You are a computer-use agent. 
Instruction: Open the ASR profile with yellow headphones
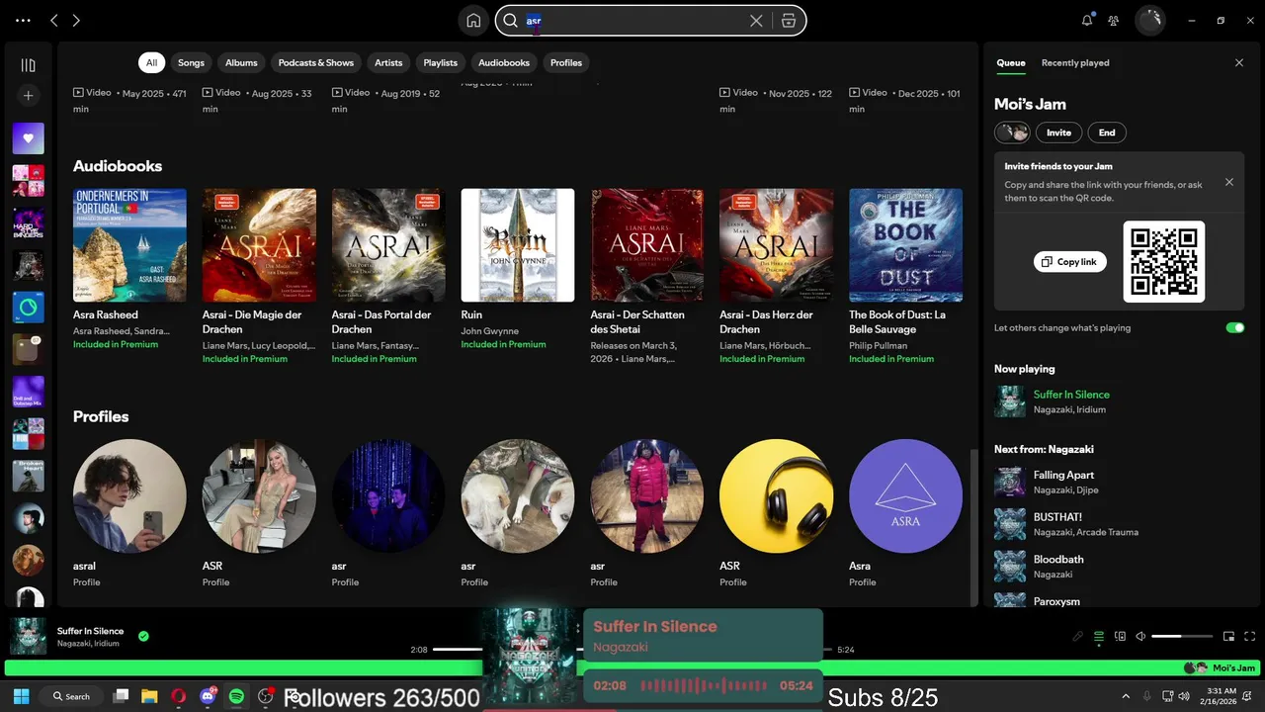[776, 495]
